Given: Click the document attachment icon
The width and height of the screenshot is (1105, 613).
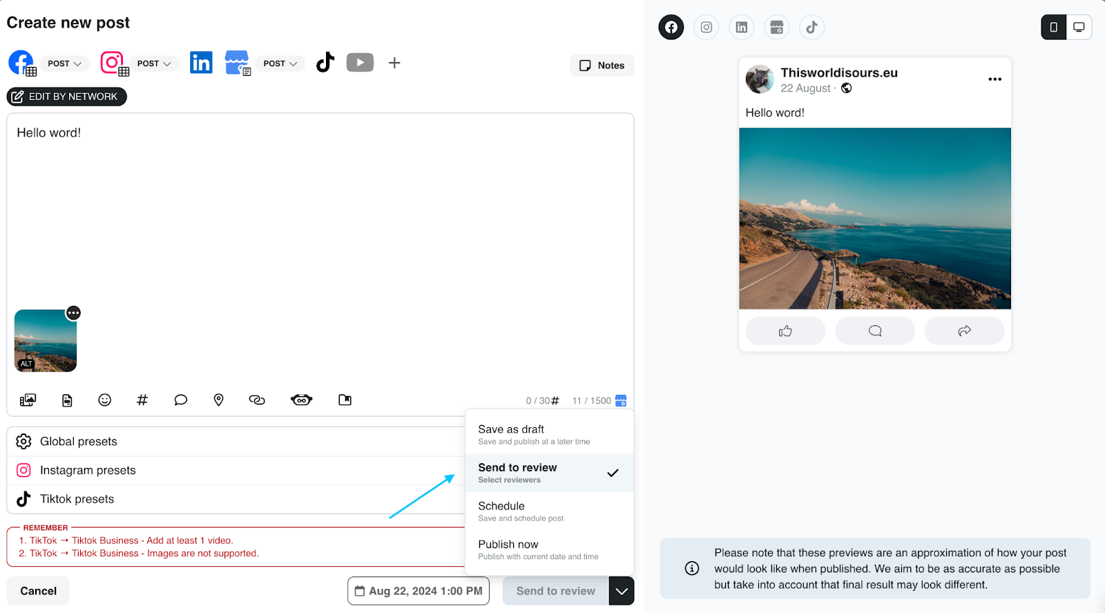Looking at the screenshot, I should pyautogui.click(x=67, y=400).
